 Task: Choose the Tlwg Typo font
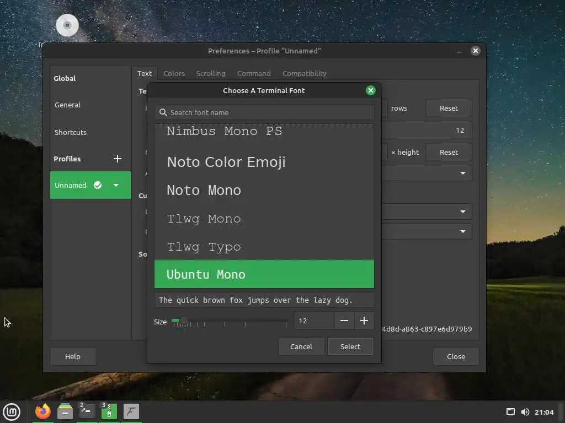[264, 246]
